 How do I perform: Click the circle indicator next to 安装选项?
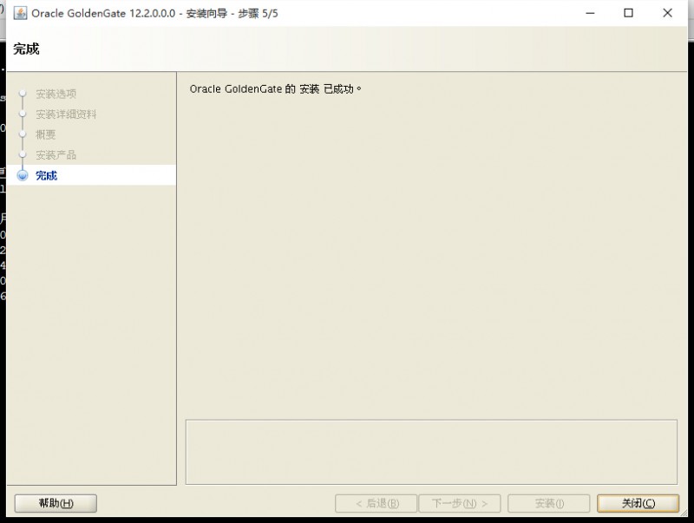pyautogui.click(x=24, y=93)
